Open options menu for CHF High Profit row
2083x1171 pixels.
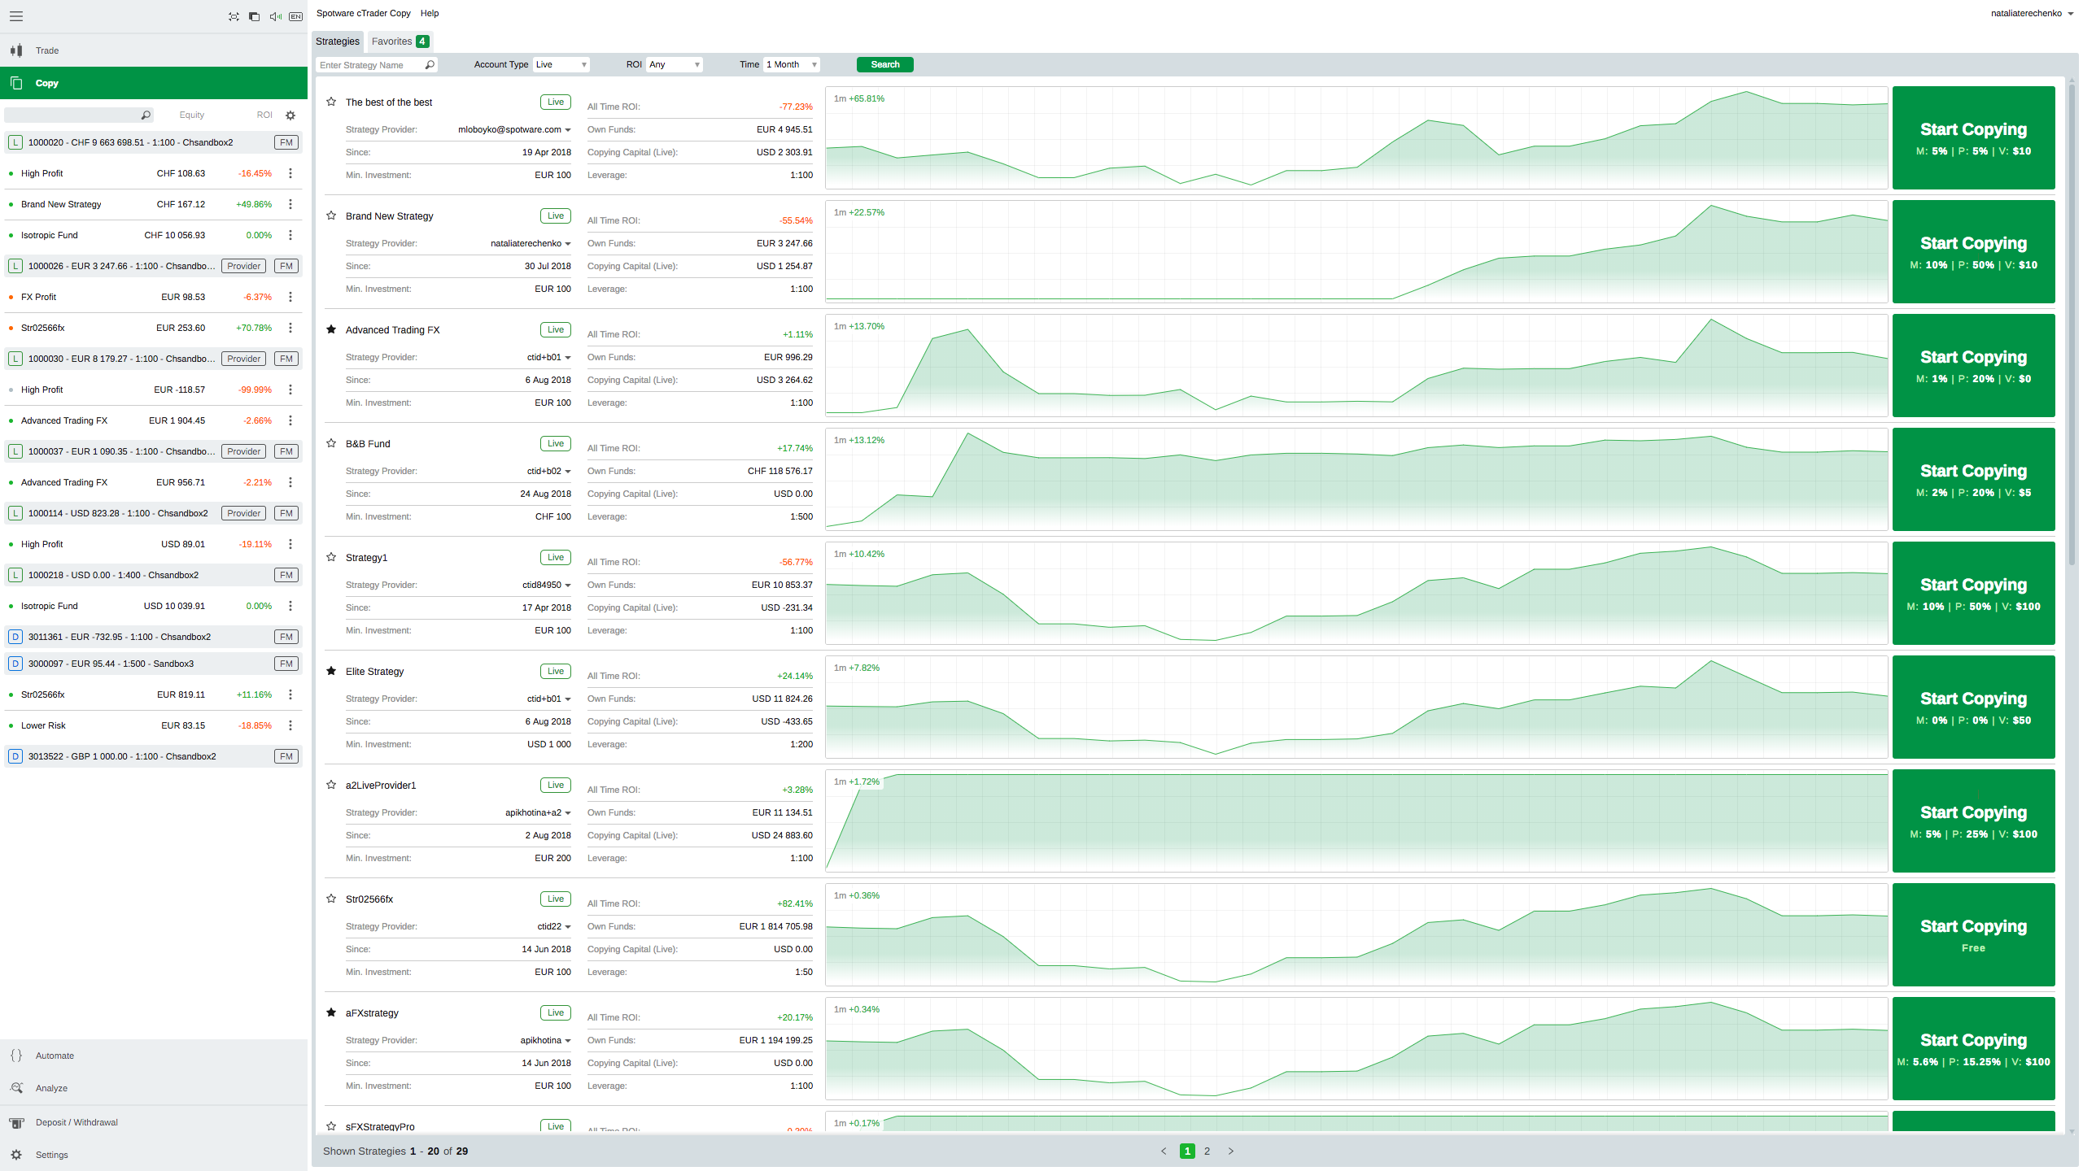(x=290, y=173)
